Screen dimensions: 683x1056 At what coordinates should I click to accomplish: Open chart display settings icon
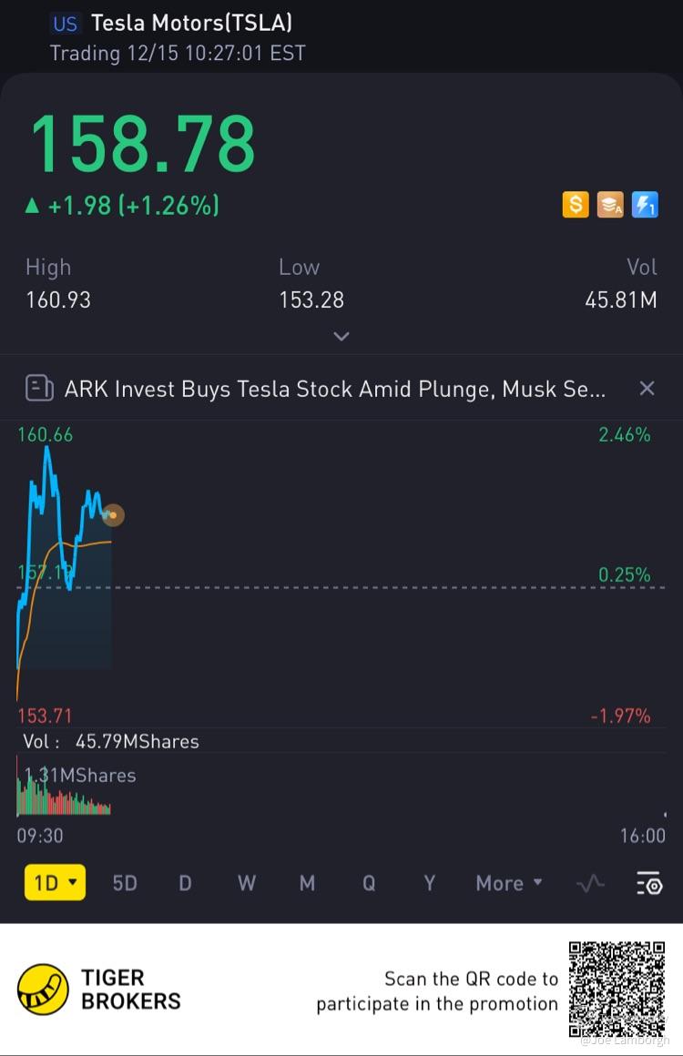(x=650, y=883)
